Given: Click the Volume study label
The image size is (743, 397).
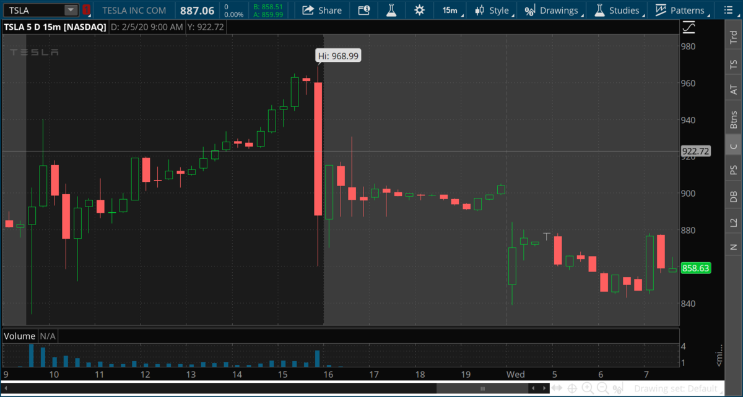Looking at the screenshot, I should point(20,336).
